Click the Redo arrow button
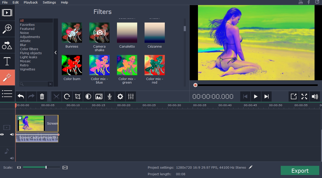This screenshot has width=322, height=178. click(x=31, y=96)
